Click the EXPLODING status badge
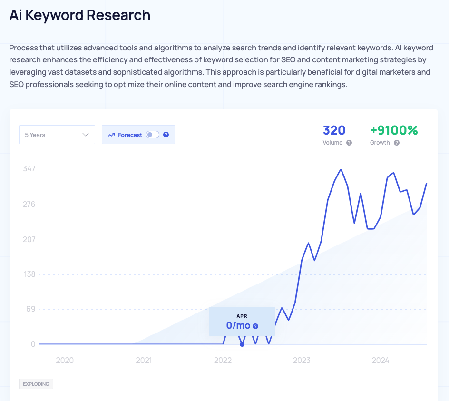 click(x=36, y=383)
